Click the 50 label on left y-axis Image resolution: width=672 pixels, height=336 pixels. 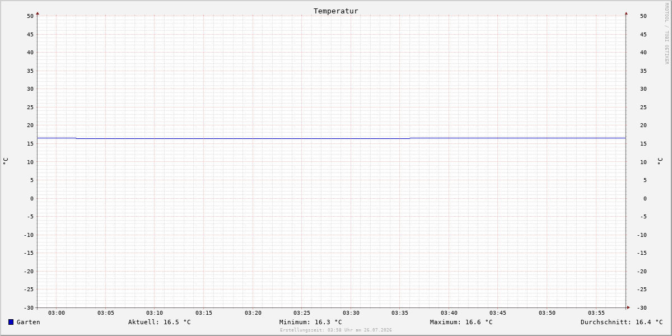point(30,16)
